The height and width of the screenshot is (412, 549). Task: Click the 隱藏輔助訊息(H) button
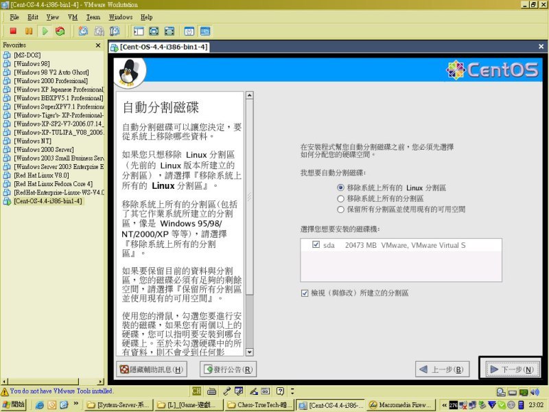tap(151, 369)
